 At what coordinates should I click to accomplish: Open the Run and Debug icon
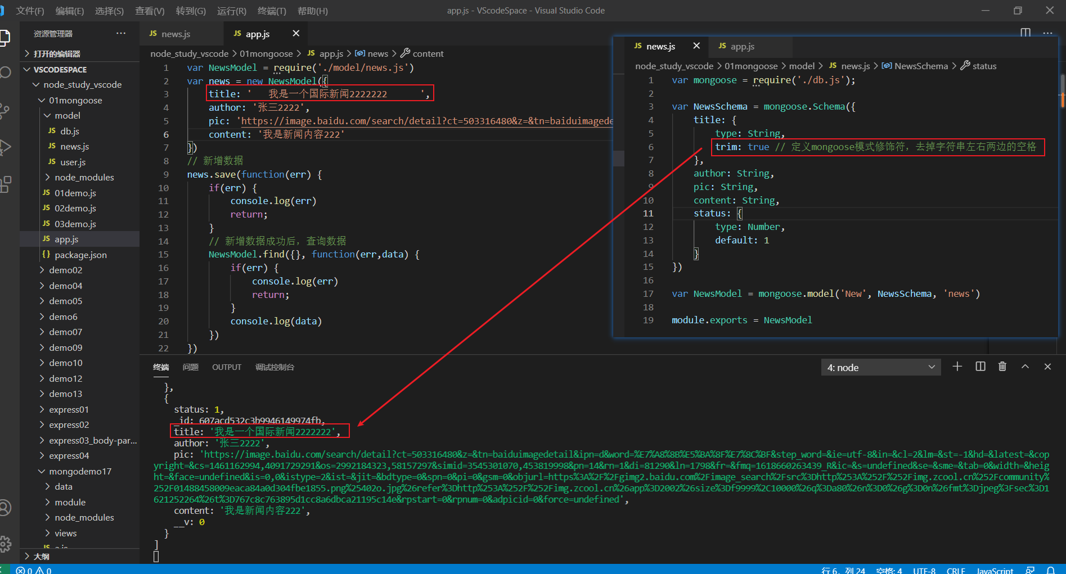coord(5,147)
